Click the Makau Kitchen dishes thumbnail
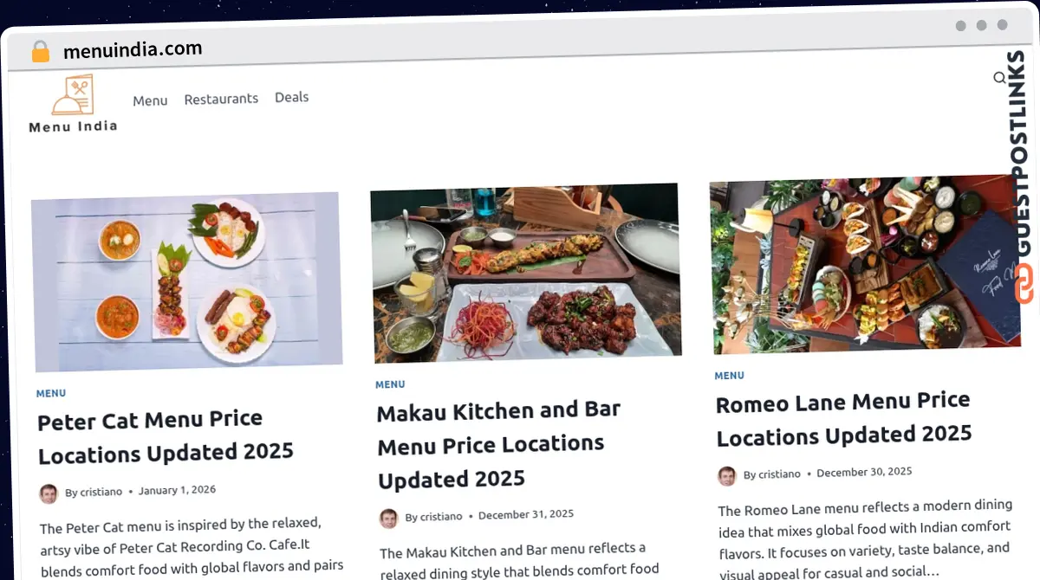Image resolution: width=1040 pixels, height=580 pixels. pos(525,272)
